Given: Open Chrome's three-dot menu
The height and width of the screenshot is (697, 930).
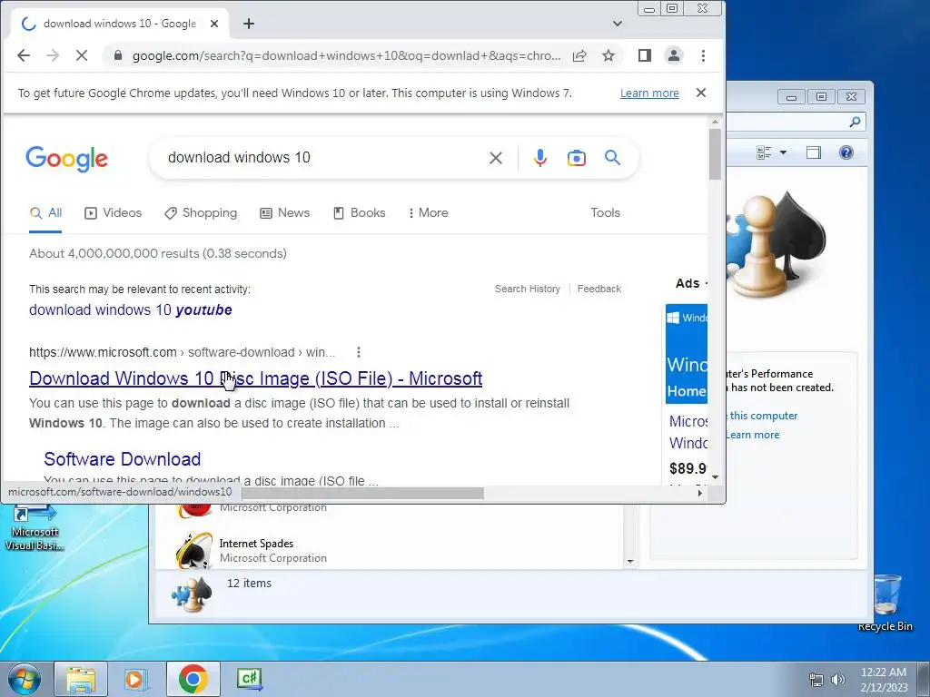Looking at the screenshot, I should pyautogui.click(x=704, y=55).
